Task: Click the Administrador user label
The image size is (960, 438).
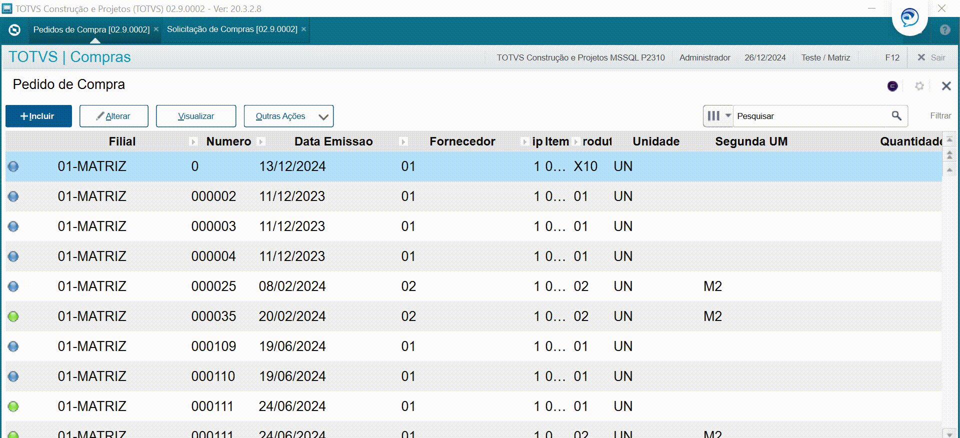Action: point(704,57)
